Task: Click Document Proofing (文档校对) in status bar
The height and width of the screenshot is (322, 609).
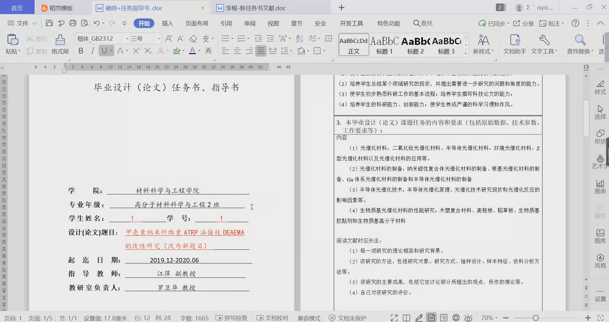Action: click(272, 318)
